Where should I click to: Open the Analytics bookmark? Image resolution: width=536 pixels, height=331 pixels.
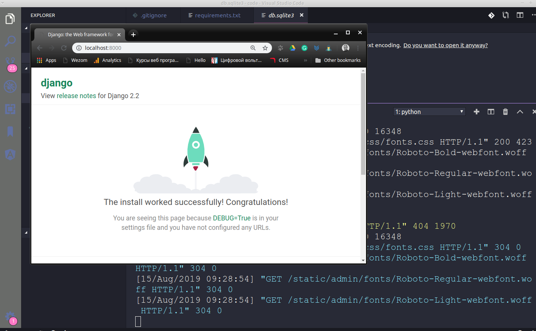(x=108, y=60)
